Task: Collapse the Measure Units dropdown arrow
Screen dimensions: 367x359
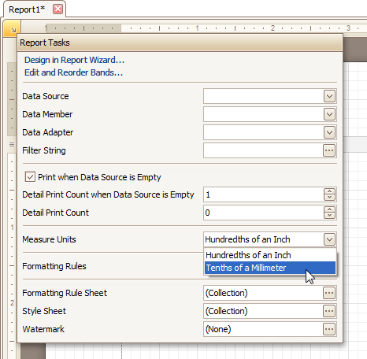Action: coord(329,239)
